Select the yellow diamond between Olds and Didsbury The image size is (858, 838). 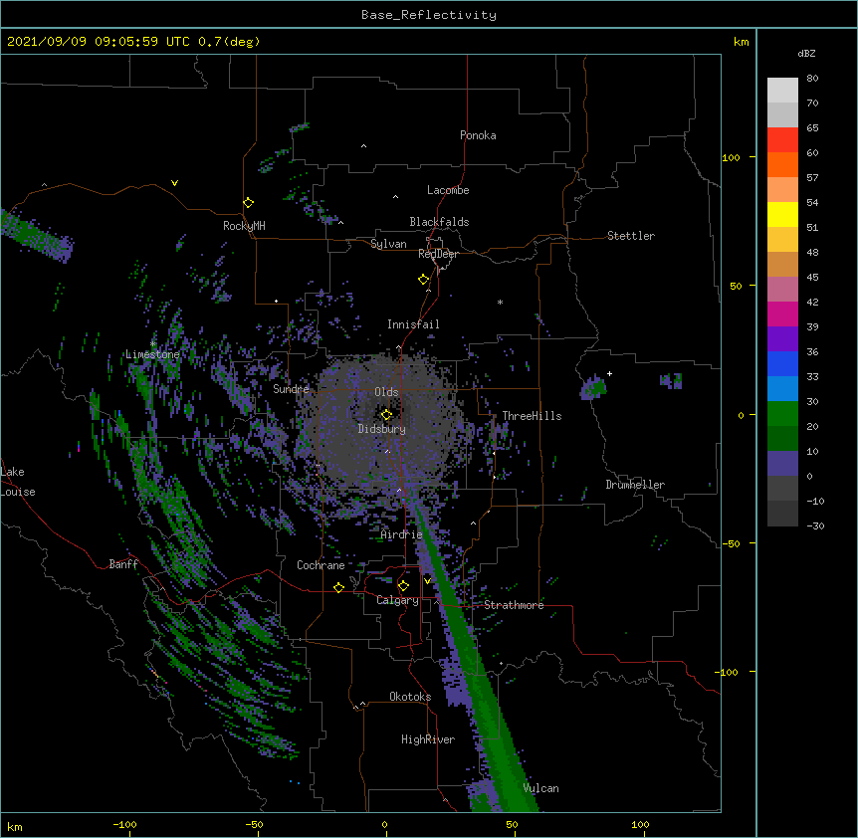coord(386,415)
